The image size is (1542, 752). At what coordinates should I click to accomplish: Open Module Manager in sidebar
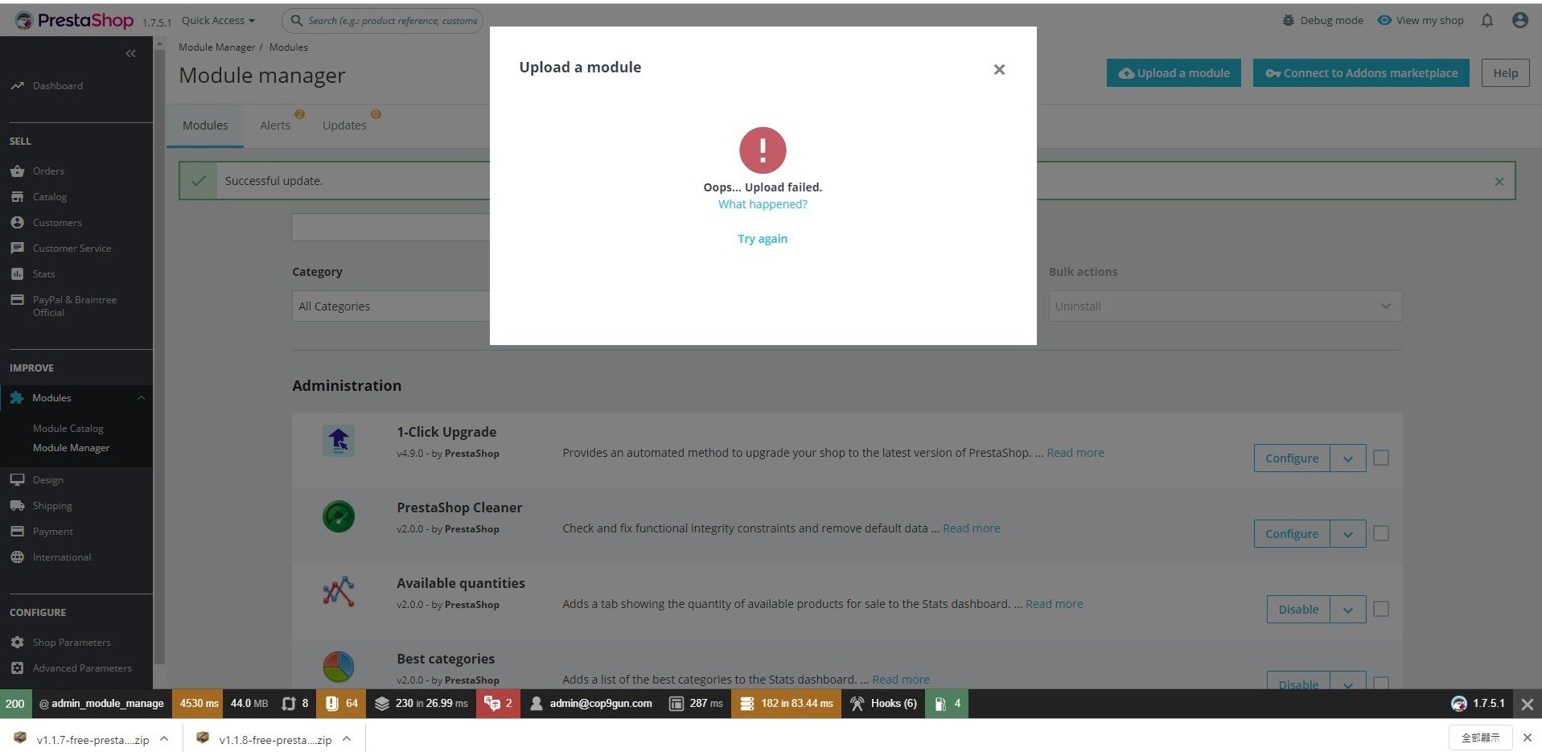click(72, 448)
